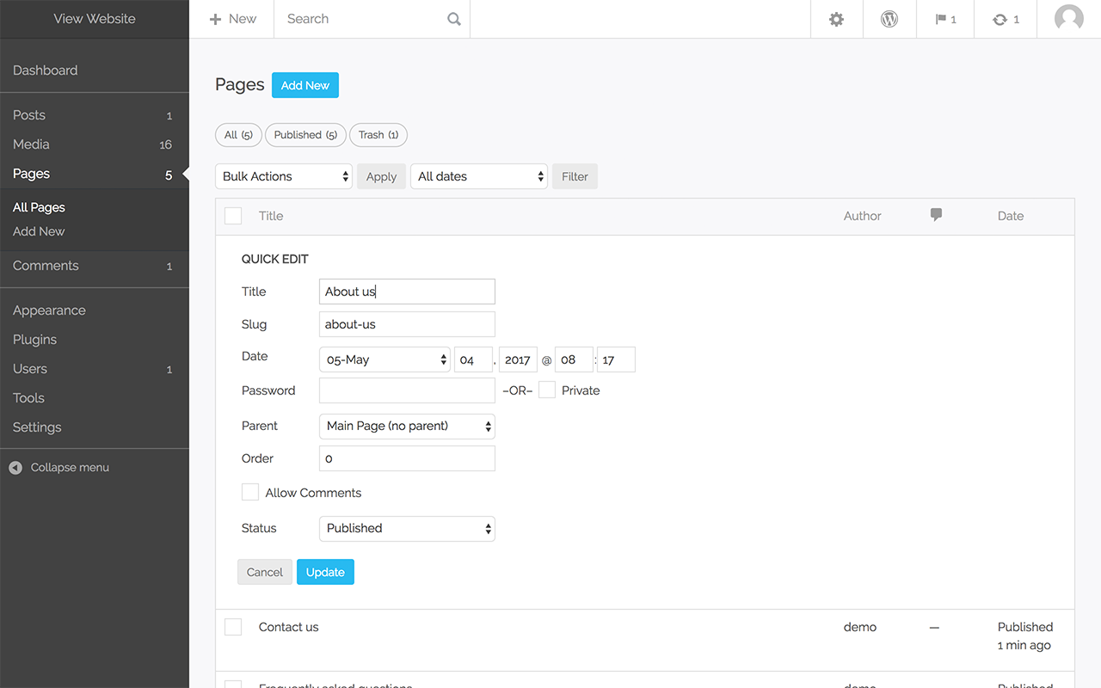Screen dimensions: 1101x688
Task: Click the WordPress logo icon
Action: (x=889, y=19)
